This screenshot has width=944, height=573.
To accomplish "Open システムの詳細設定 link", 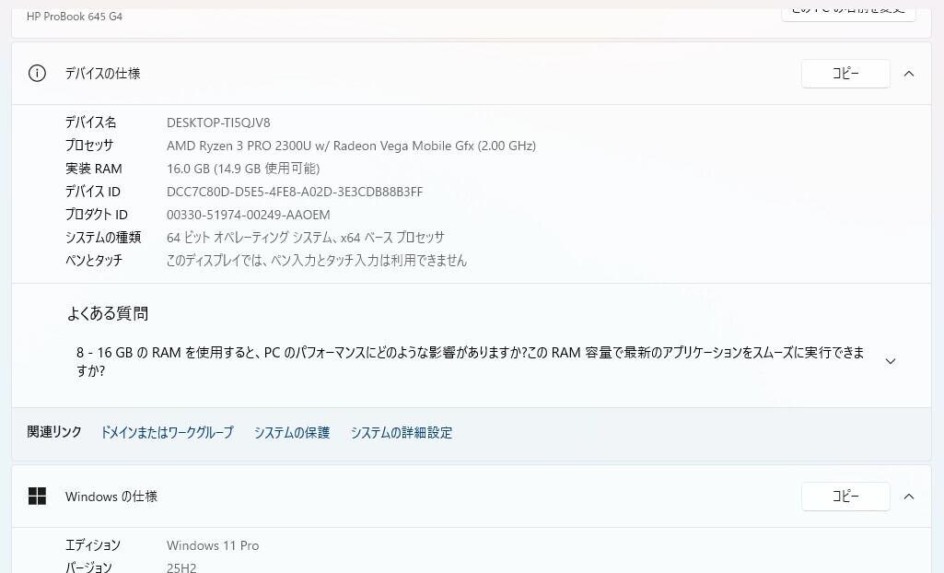I will pyautogui.click(x=402, y=432).
